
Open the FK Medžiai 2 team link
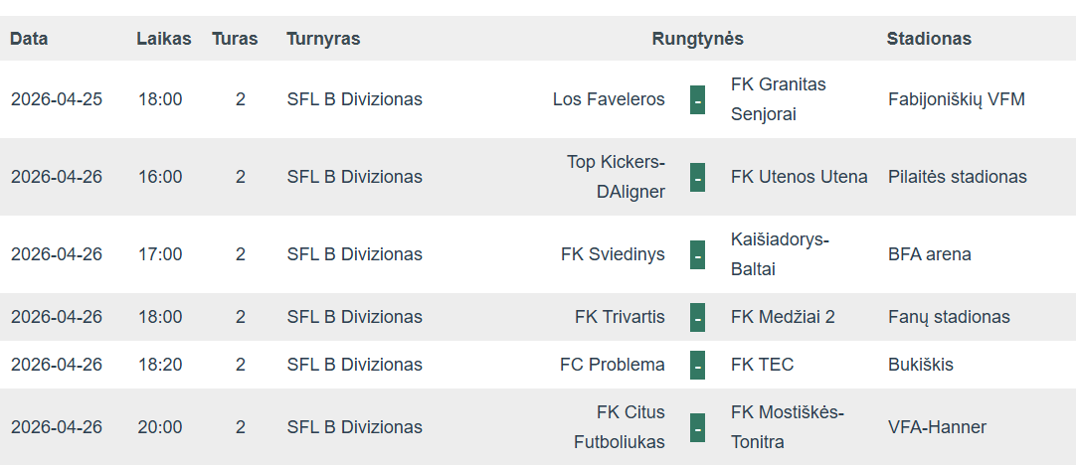click(x=783, y=317)
